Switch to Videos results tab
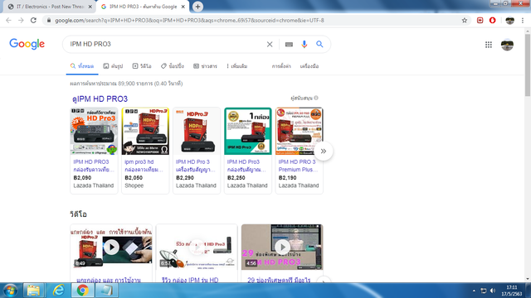Viewport: 531px width, 298px height. click(x=142, y=66)
